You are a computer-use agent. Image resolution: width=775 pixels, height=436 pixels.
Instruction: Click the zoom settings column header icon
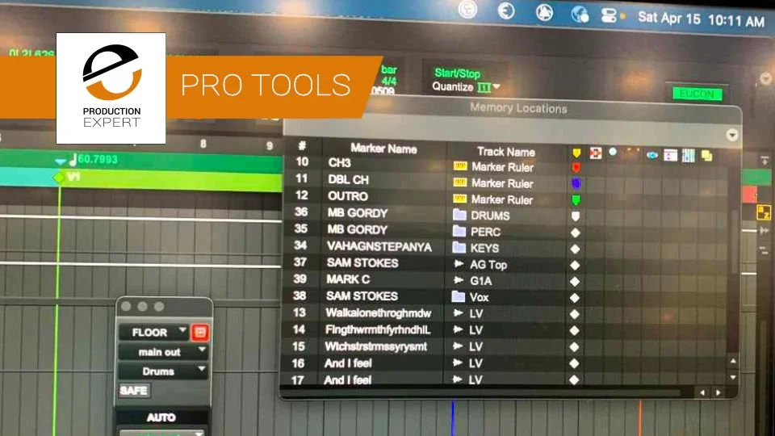click(x=613, y=153)
